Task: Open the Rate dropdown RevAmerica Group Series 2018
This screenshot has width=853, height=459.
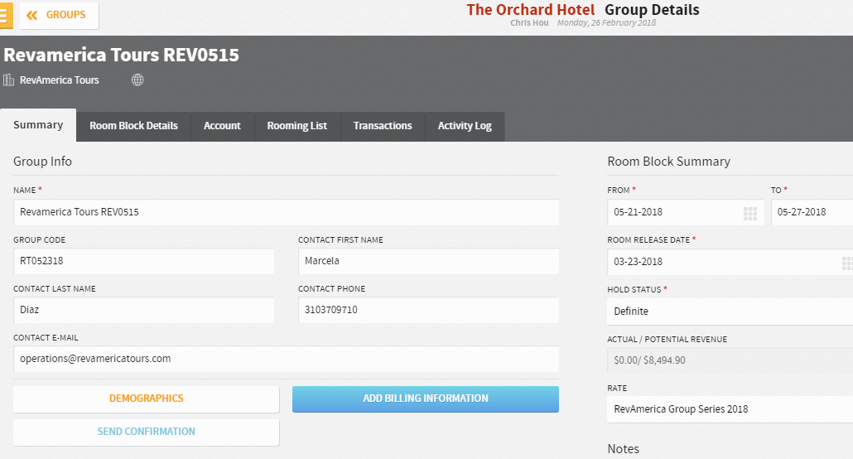Action: [x=730, y=409]
